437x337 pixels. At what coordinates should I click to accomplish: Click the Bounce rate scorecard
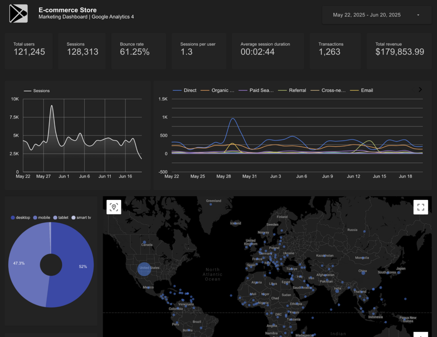138,51
